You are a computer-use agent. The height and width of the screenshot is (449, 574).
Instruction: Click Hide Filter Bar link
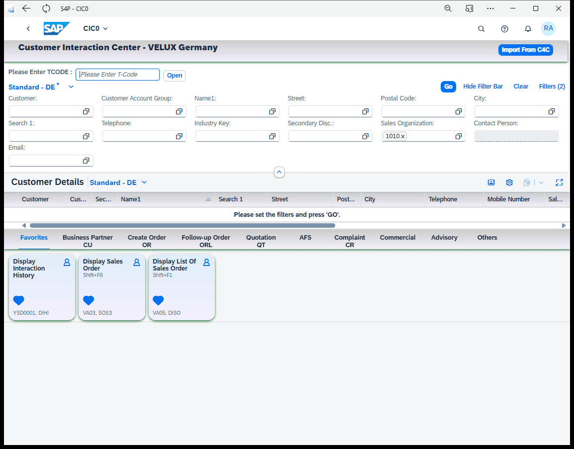(483, 87)
